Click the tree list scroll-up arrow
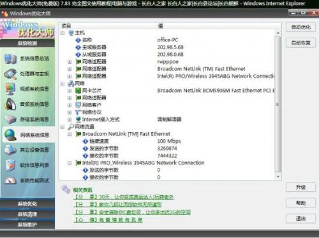Screen dimensions: 319x238 pos(278,33)
